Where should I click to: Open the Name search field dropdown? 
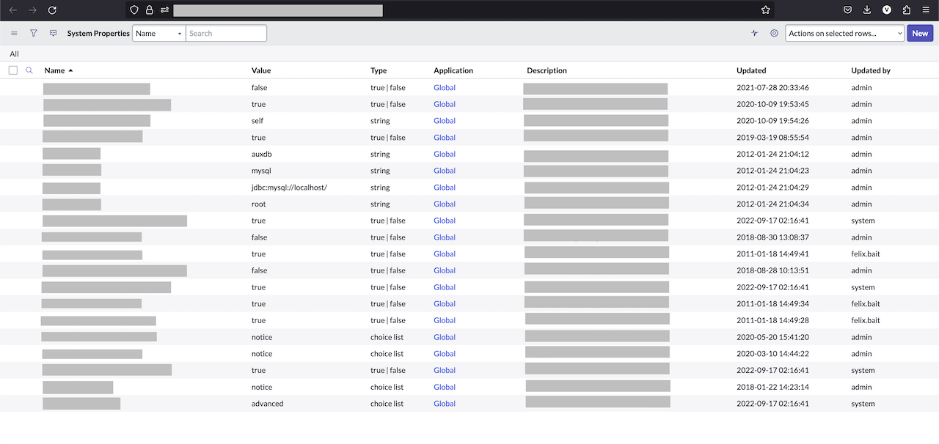pyautogui.click(x=158, y=33)
